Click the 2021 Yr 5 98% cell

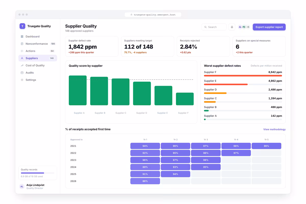(266, 146)
